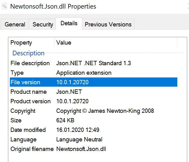
Task: Open the Previous Versions tab
Action: (108, 24)
